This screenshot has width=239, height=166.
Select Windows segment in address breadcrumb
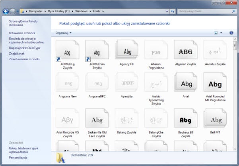[x=81, y=11]
